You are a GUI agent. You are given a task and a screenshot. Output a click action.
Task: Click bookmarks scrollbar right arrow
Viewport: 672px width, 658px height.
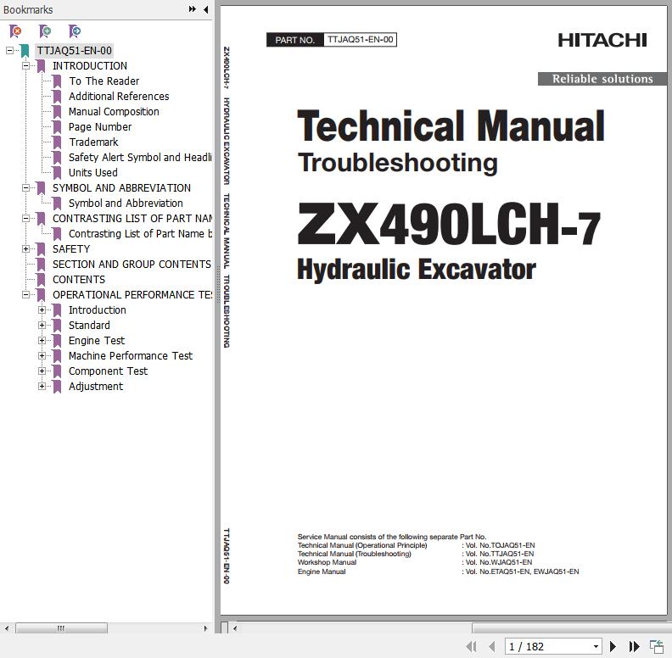coord(205,628)
